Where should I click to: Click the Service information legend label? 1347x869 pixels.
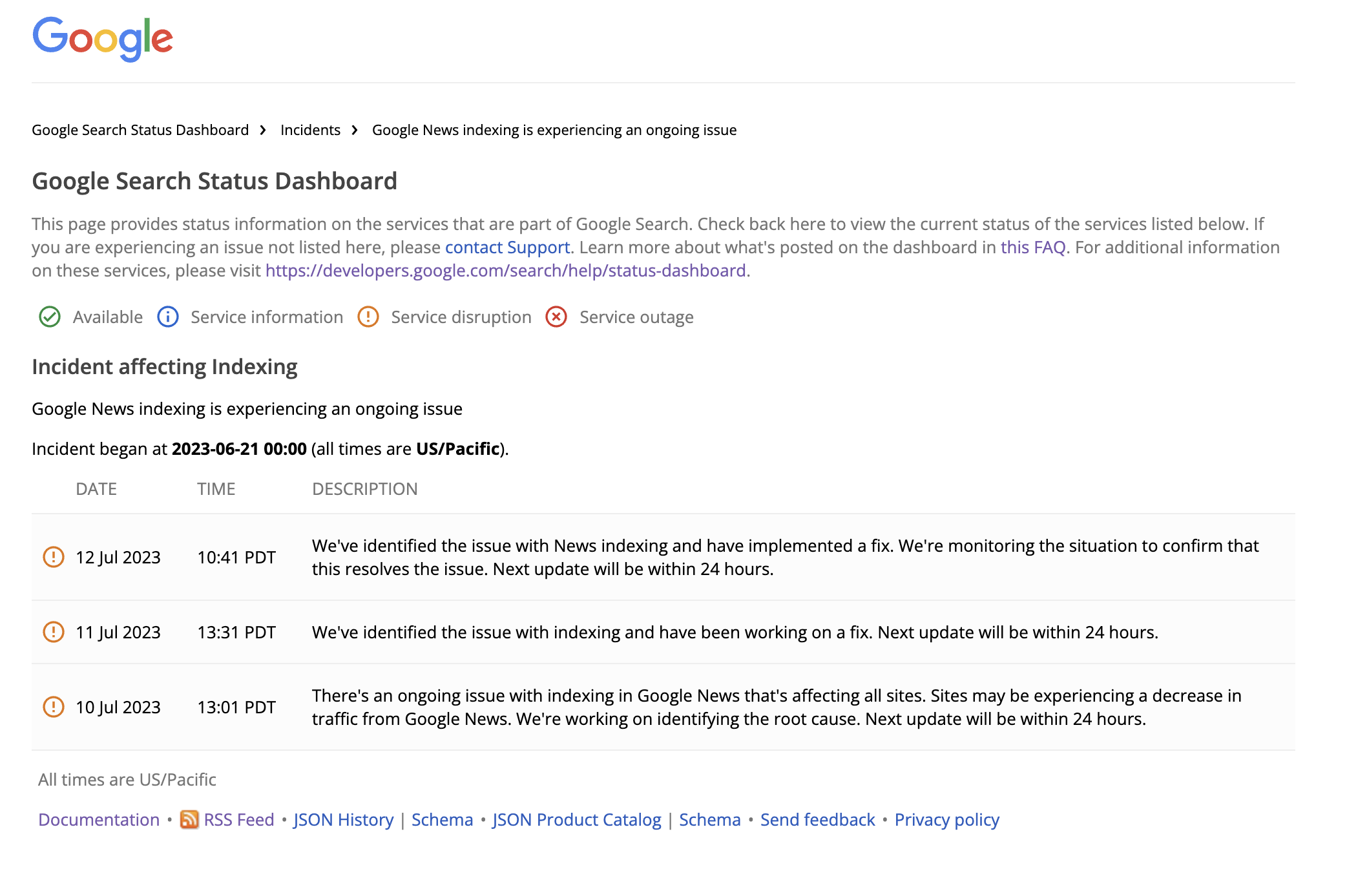[x=267, y=317]
